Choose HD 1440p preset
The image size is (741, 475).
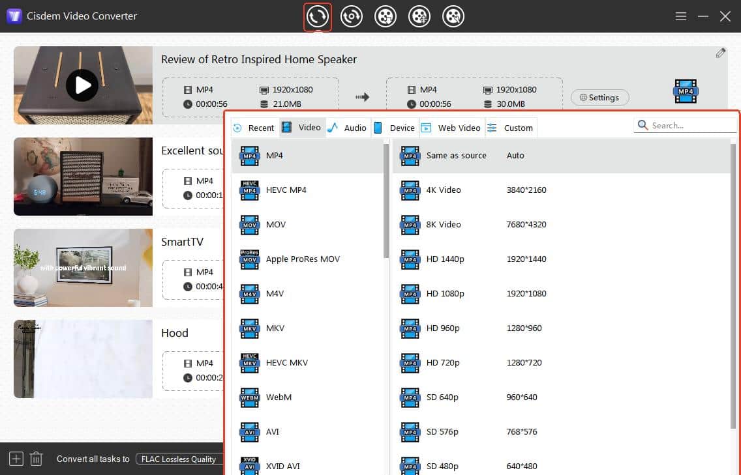click(x=561, y=259)
